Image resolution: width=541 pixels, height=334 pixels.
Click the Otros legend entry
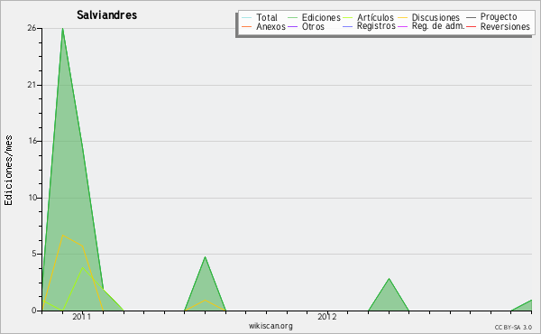(306, 26)
